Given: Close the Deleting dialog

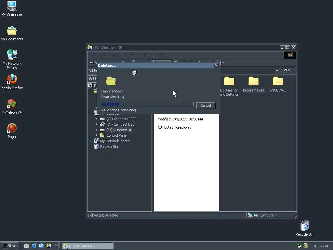Looking at the screenshot, I should [x=216, y=65].
